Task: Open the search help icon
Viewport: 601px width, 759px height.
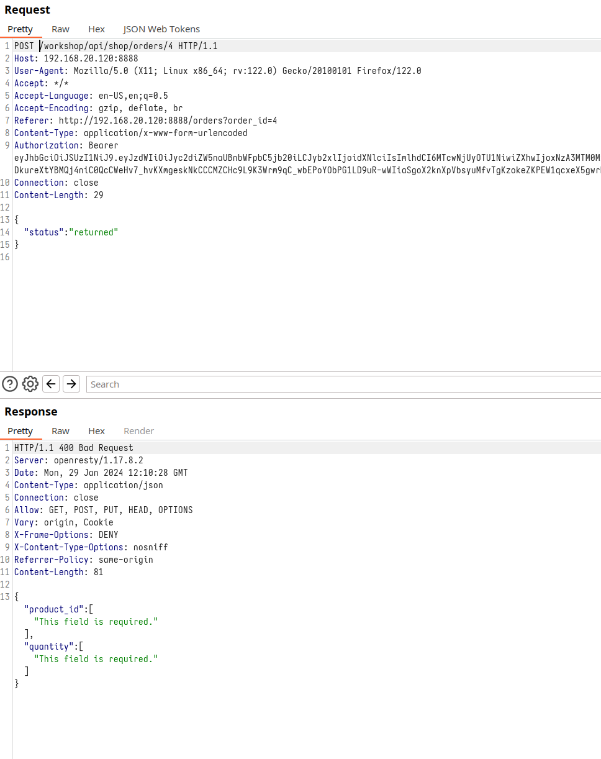Action: (x=10, y=384)
